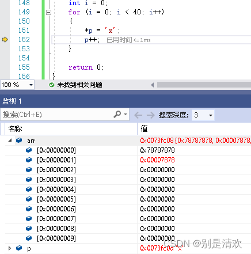The image size is (251, 254).
Task: Click the cube icon of [0x00000007]
Action: pos(29,218)
